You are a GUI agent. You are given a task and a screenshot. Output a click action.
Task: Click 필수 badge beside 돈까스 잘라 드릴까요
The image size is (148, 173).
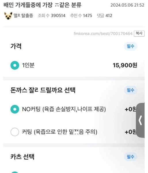[130, 90]
